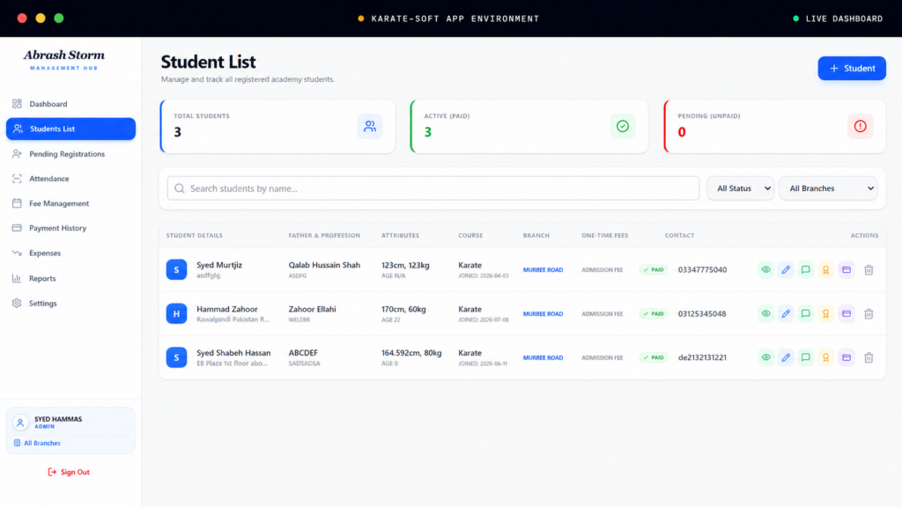This screenshot has height=507, width=902.
Task: Click father name Zahoor Ellahi
Action: click(x=313, y=309)
